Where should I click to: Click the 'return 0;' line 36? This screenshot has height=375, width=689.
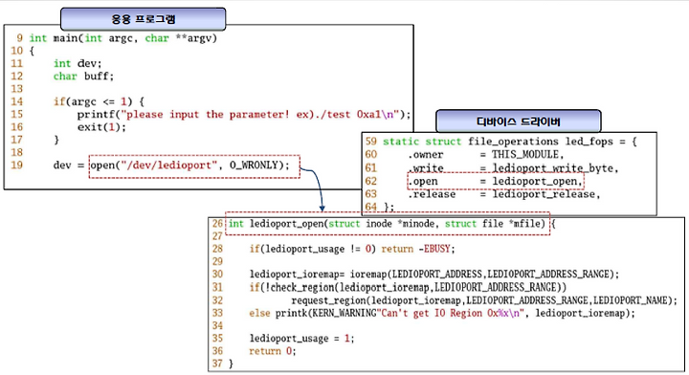coord(273,351)
